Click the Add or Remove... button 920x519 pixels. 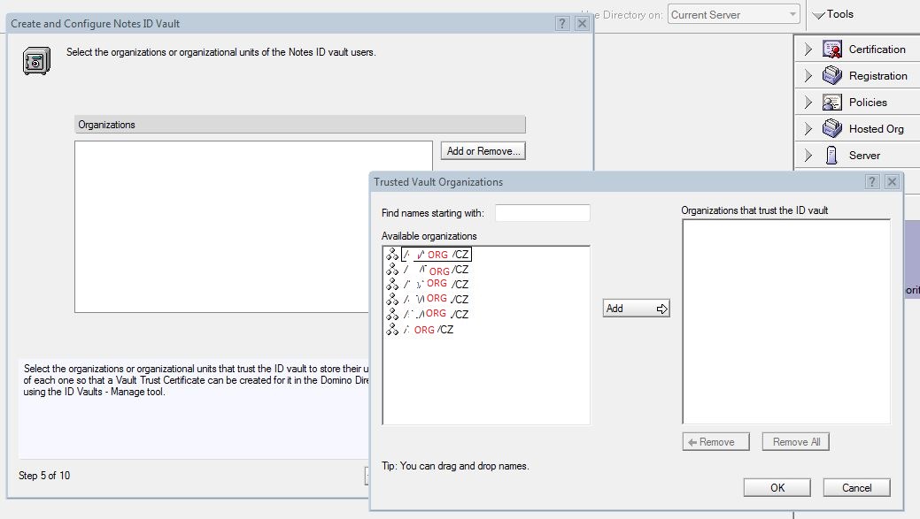pyautogui.click(x=483, y=151)
